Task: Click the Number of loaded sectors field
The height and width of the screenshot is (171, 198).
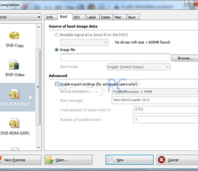Action: (x=165, y=119)
